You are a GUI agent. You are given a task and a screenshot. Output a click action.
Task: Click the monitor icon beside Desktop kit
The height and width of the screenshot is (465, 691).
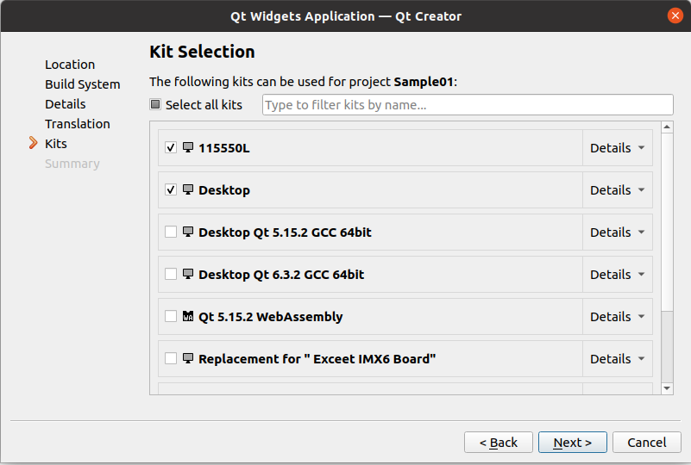[x=187, y=189]
